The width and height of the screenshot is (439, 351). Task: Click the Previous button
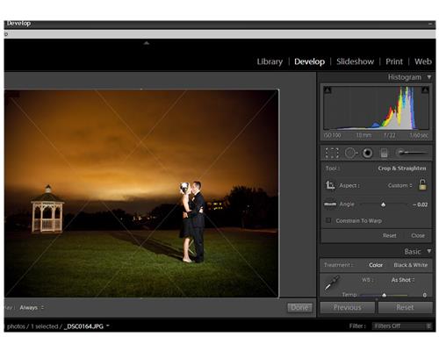tap(347, 307)
